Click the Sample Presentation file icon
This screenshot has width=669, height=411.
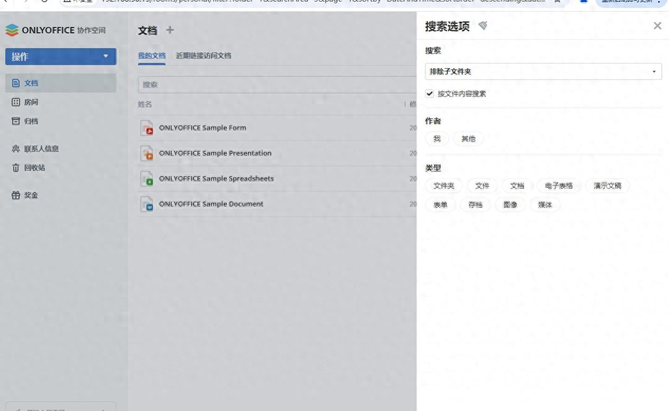pos(146,153)
